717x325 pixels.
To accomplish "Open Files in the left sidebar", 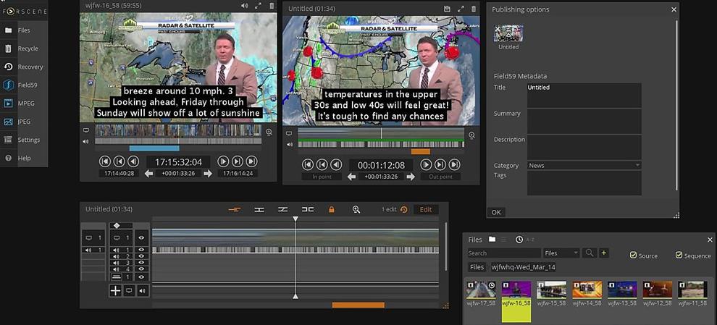I will point(24,30).
